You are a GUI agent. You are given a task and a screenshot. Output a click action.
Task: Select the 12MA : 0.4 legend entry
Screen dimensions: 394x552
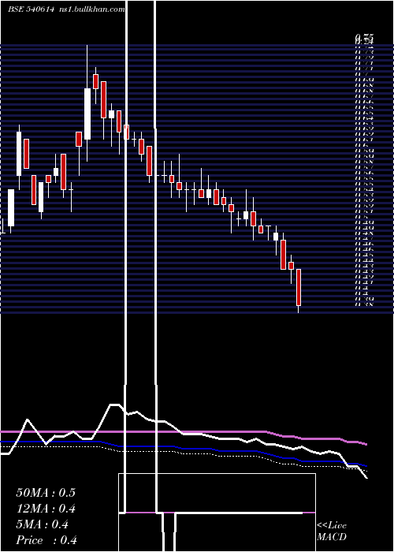coord(46,509)
